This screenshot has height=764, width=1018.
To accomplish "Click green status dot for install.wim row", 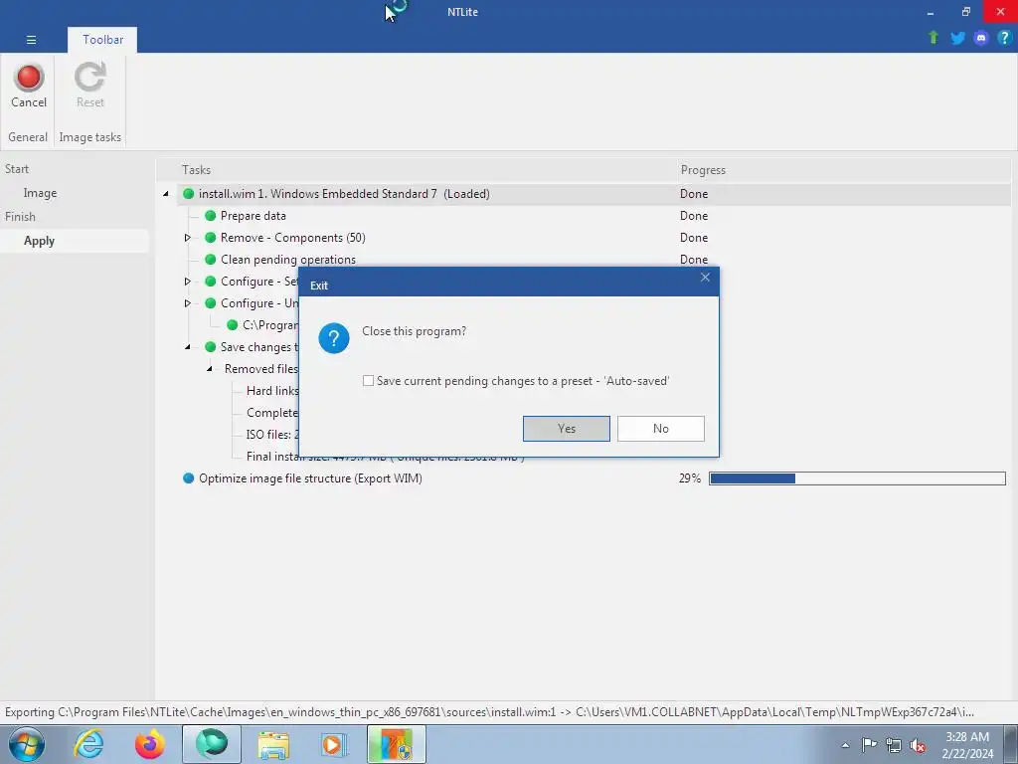I will pos(188,194).
